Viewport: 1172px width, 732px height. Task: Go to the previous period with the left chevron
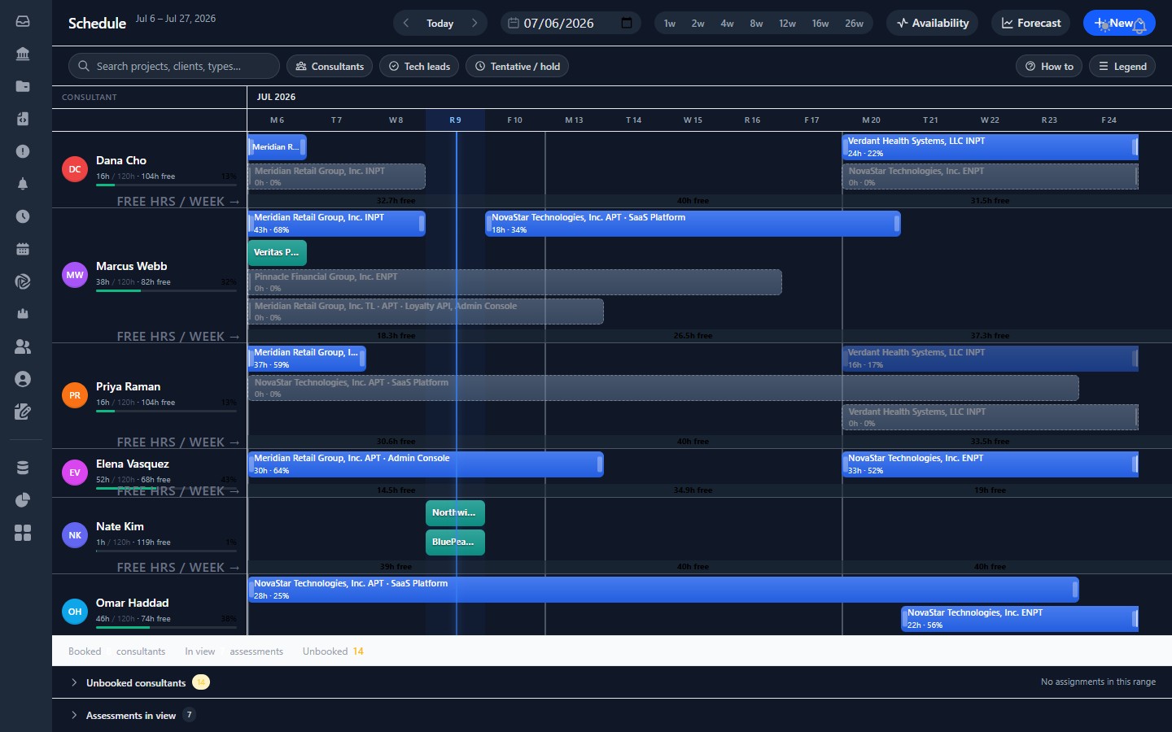[x=406, y=23]
